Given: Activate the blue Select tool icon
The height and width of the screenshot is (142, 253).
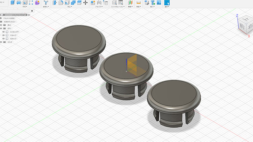Looking at the screenshot, I should pyautogui.click(x=167, y=2).
